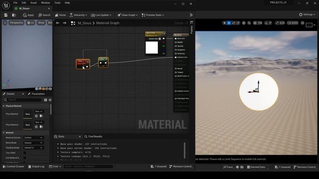Image resolution: width=319 pixels, height=179 pixels.
Task: Open Settings in the level editor window
Action: pyautogui.click(x=307, y=14)
